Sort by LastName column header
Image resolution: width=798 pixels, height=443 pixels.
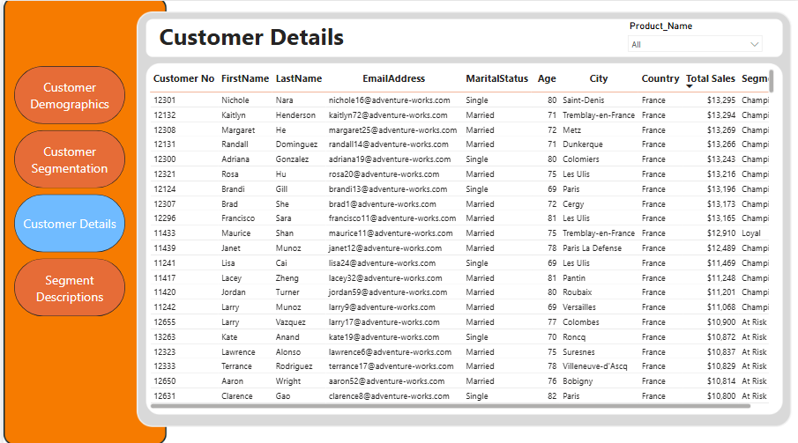(x=299, y=78)
